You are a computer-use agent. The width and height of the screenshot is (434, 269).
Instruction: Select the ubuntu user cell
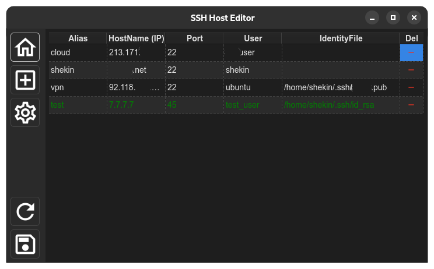(x=253, y=87)
